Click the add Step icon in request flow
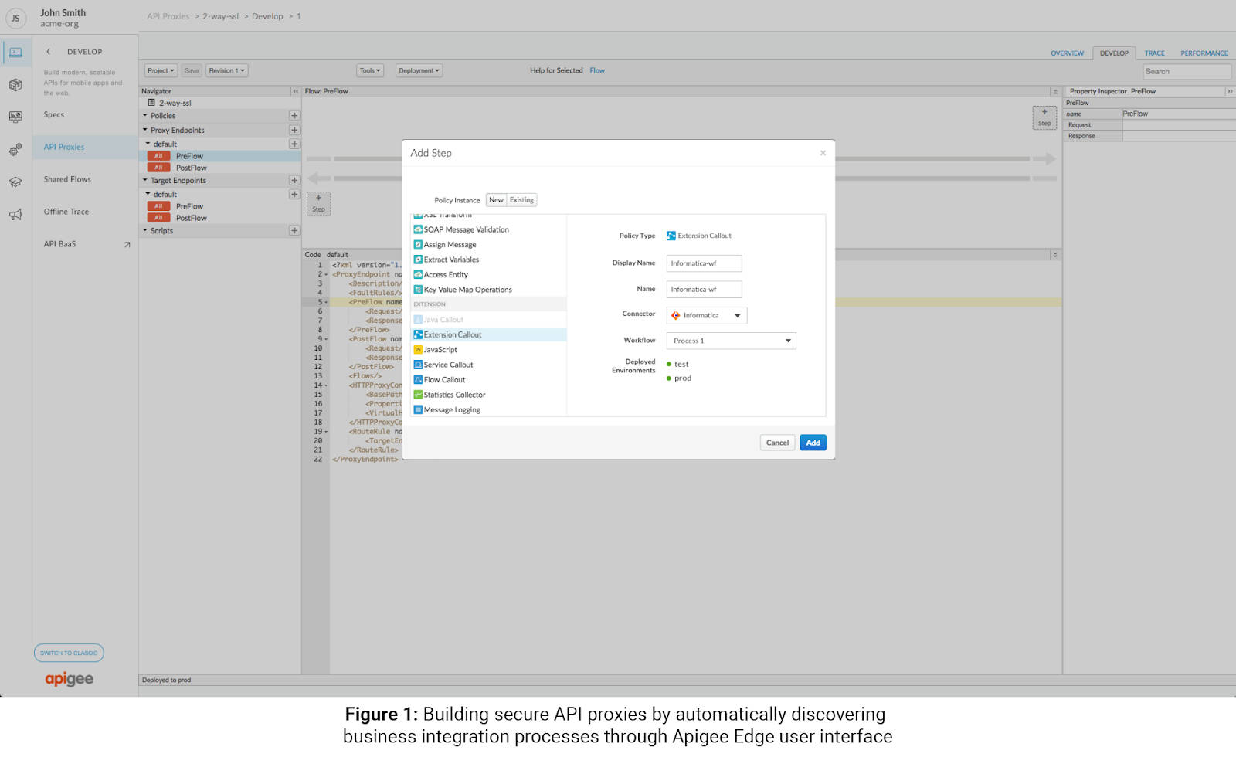Viewport: 1236px width, 757px height. (1044, 117)
